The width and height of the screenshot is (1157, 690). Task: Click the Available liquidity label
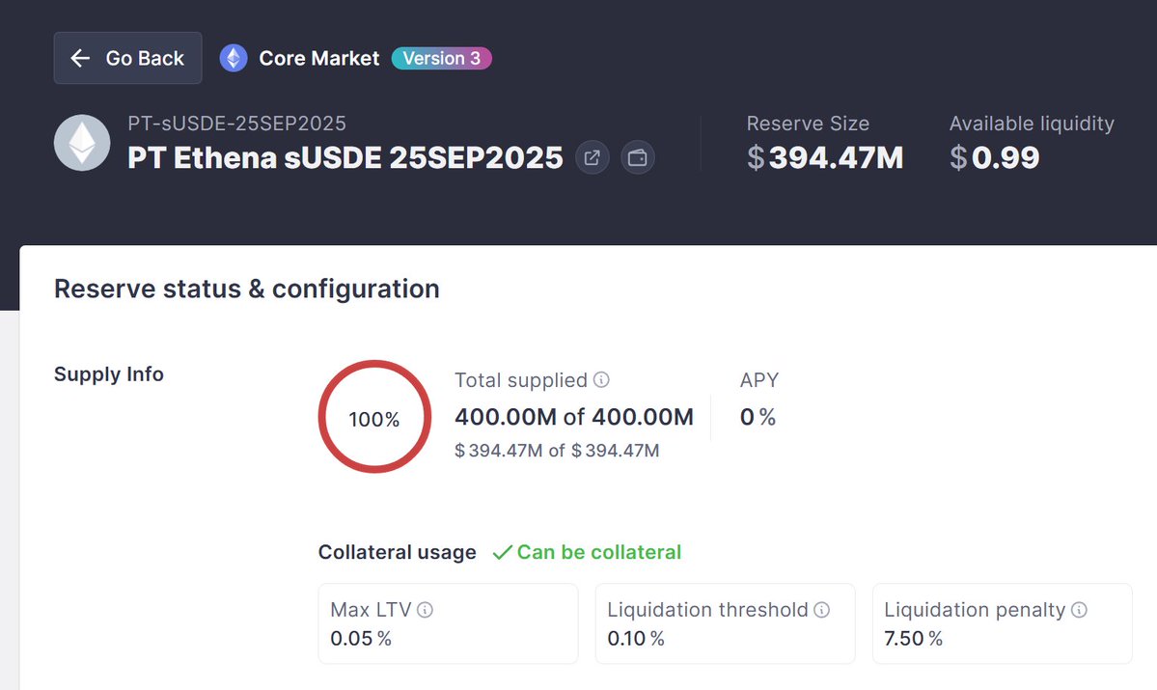click(x=1032, y=124)
